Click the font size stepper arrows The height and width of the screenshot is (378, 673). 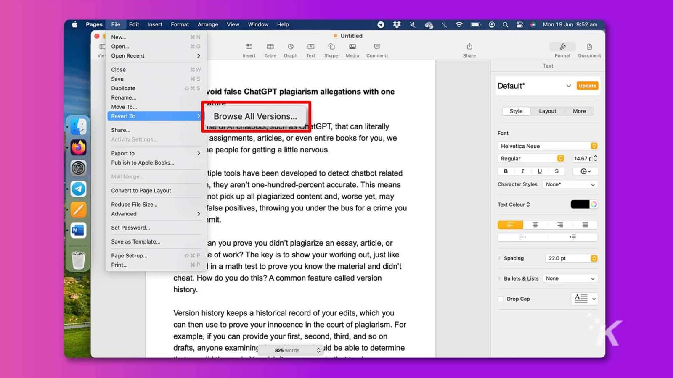596,159
